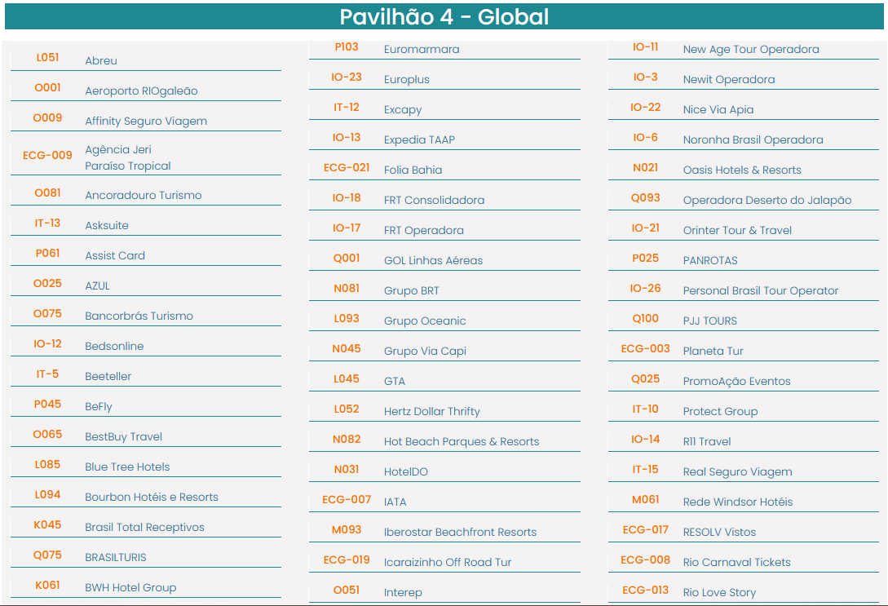
Task: Select BWH Hotel Group
Action: click(x=130, y=587)
